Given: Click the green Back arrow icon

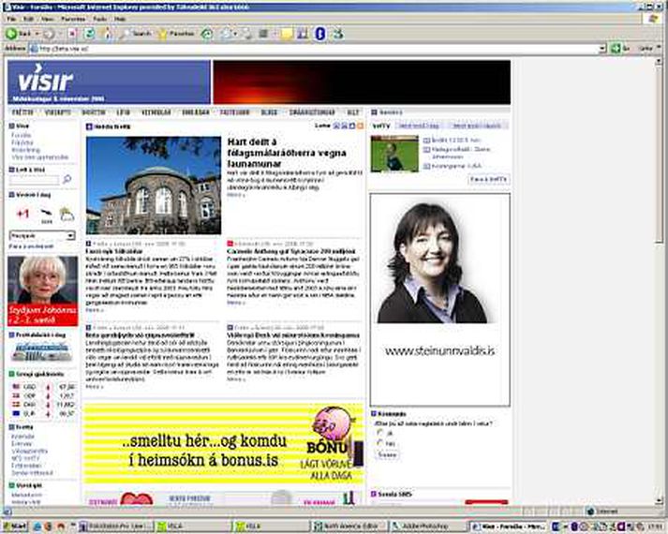Looking at the screenshot, I should [x=11, y=34].
